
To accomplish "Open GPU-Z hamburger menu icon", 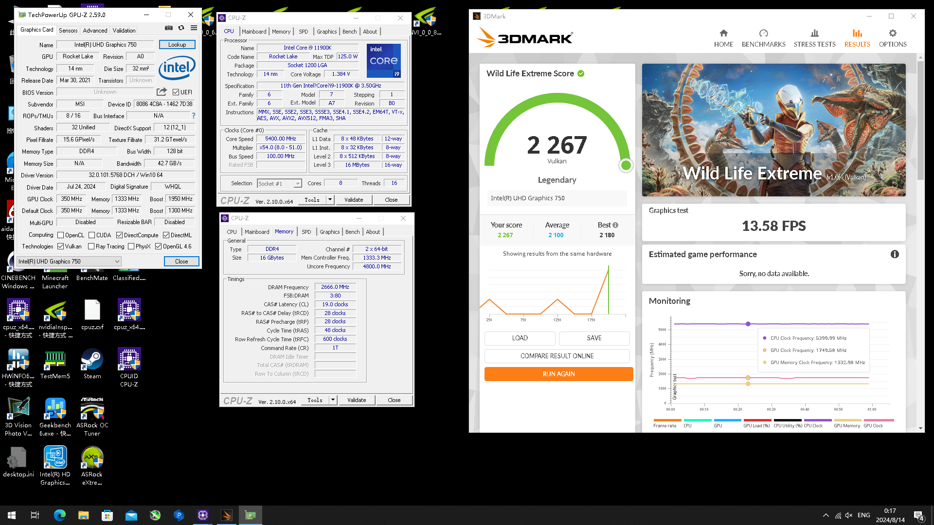I will tap(194, 28).
